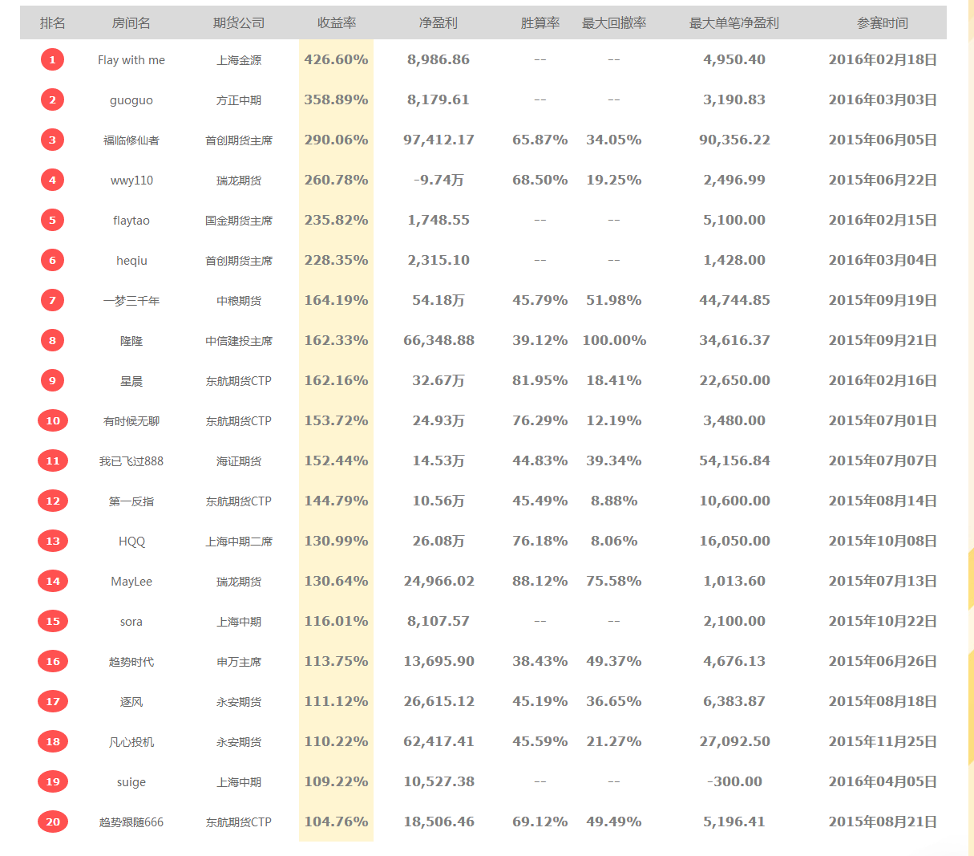Open the MayLee room
This screenshot has height=856, width=974.
[131, 582]
